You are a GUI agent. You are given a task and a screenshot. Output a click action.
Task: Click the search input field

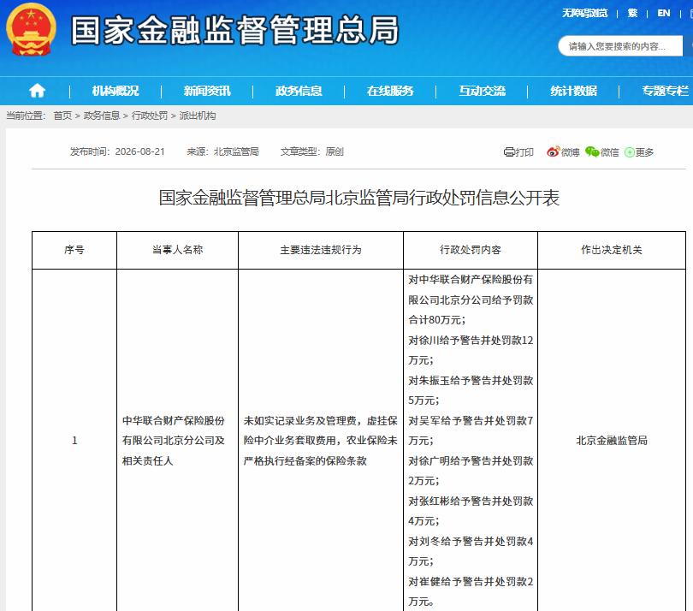(620, 46)
